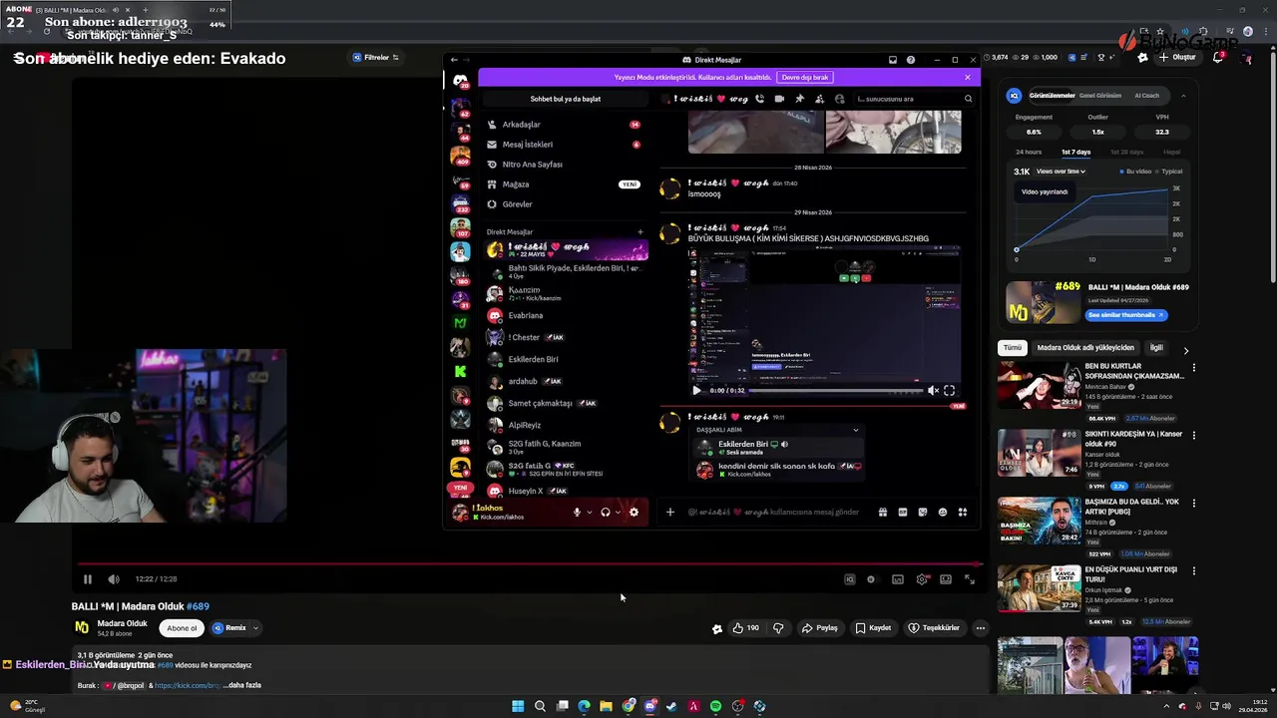1277x718 pixels.
Task: Search the Discord conversation with magnifier icon
Action: pyautogui.click(x=968, y=99)
